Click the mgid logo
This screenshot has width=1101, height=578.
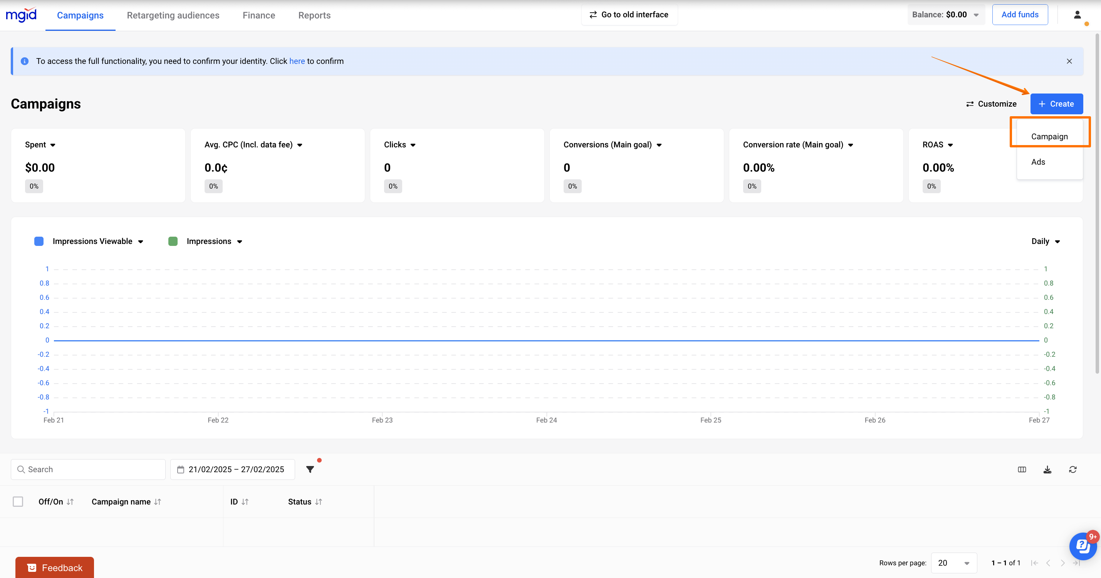click(x=21, y=15)
